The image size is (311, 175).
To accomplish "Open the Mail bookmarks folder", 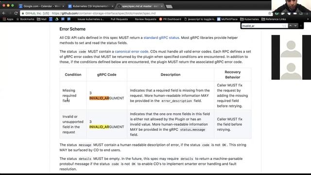I will pyautogui.click(x=42, y=19).
